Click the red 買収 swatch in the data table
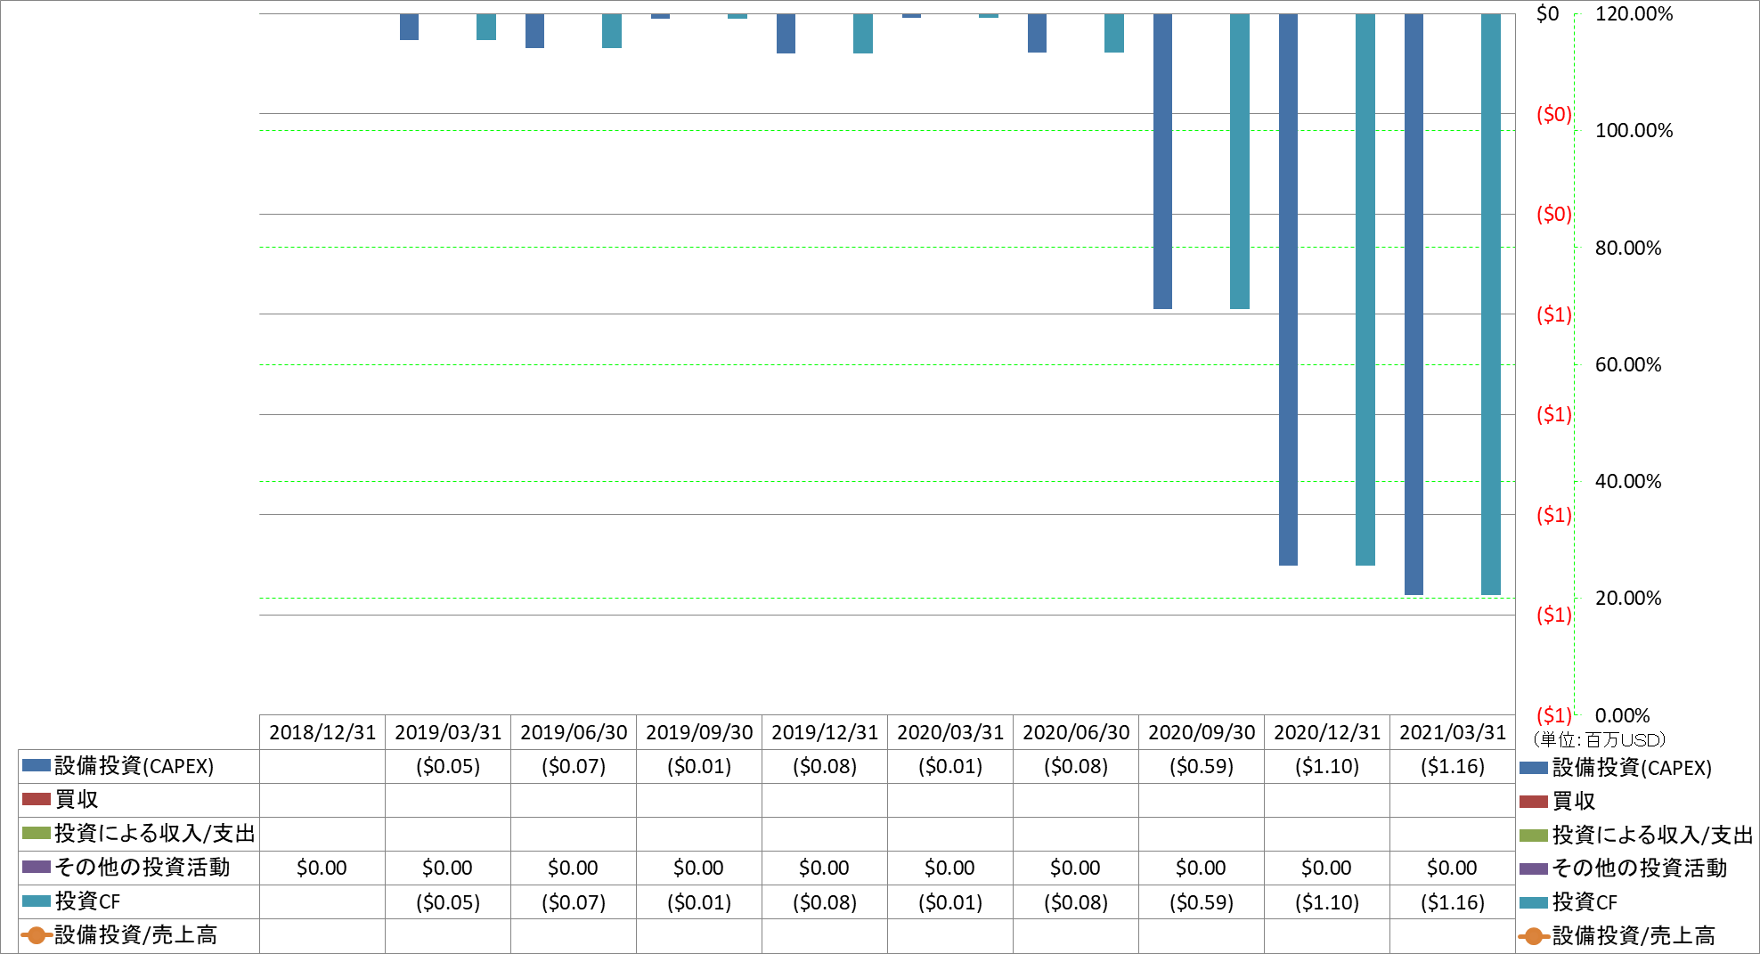The width and height of the screenshot is (1760, 954). point(37,799)
